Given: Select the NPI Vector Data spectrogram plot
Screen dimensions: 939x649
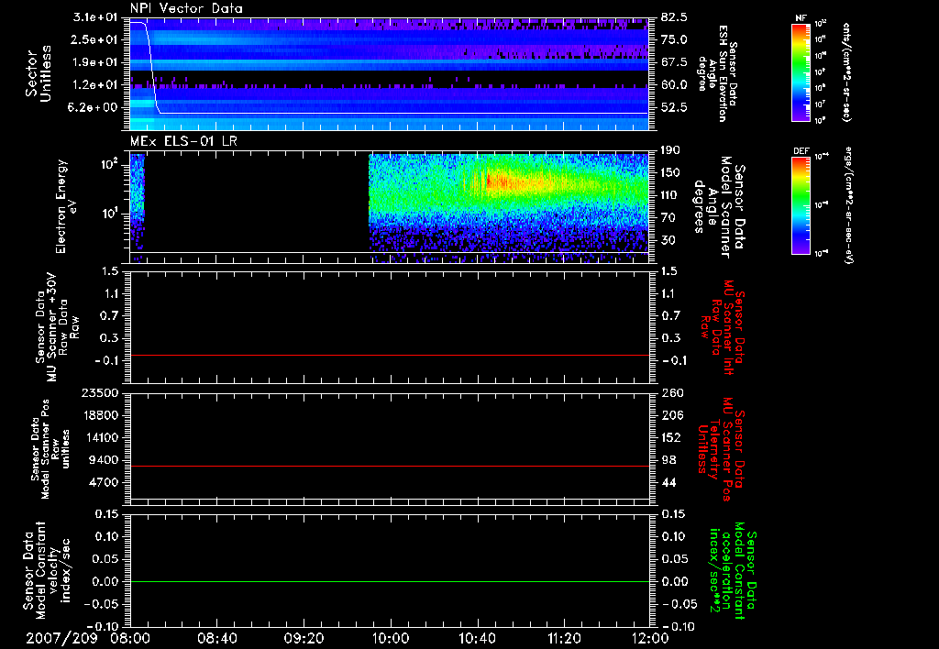Looking at the screenshot, I should [x=389, y=74].
